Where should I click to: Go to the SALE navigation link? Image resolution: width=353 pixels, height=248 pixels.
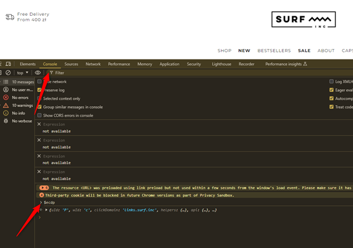(x=304, y=51)
